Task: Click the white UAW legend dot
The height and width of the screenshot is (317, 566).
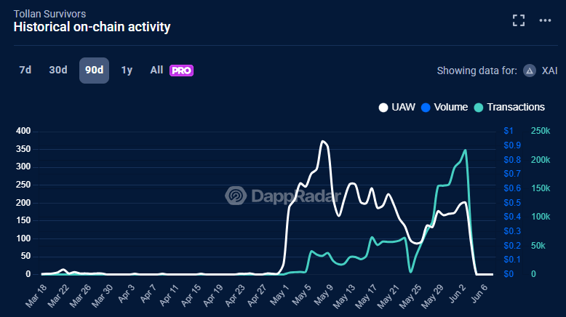Action: click(x=383, y=108)
